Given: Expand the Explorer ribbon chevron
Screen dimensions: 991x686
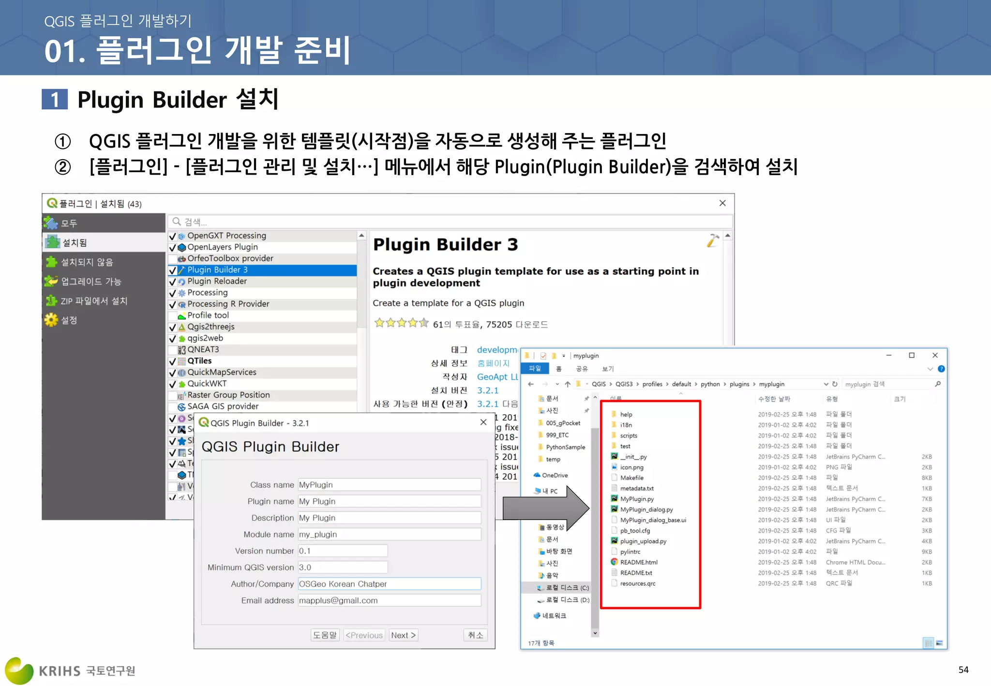Looking at the screenshot, I should tap(930, 369).
